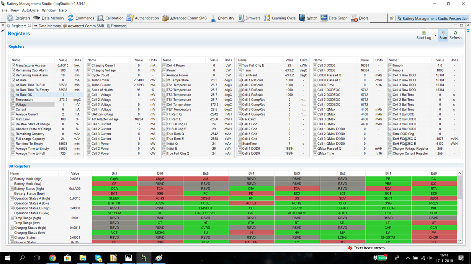Click the Start Log button

point(424,35)
